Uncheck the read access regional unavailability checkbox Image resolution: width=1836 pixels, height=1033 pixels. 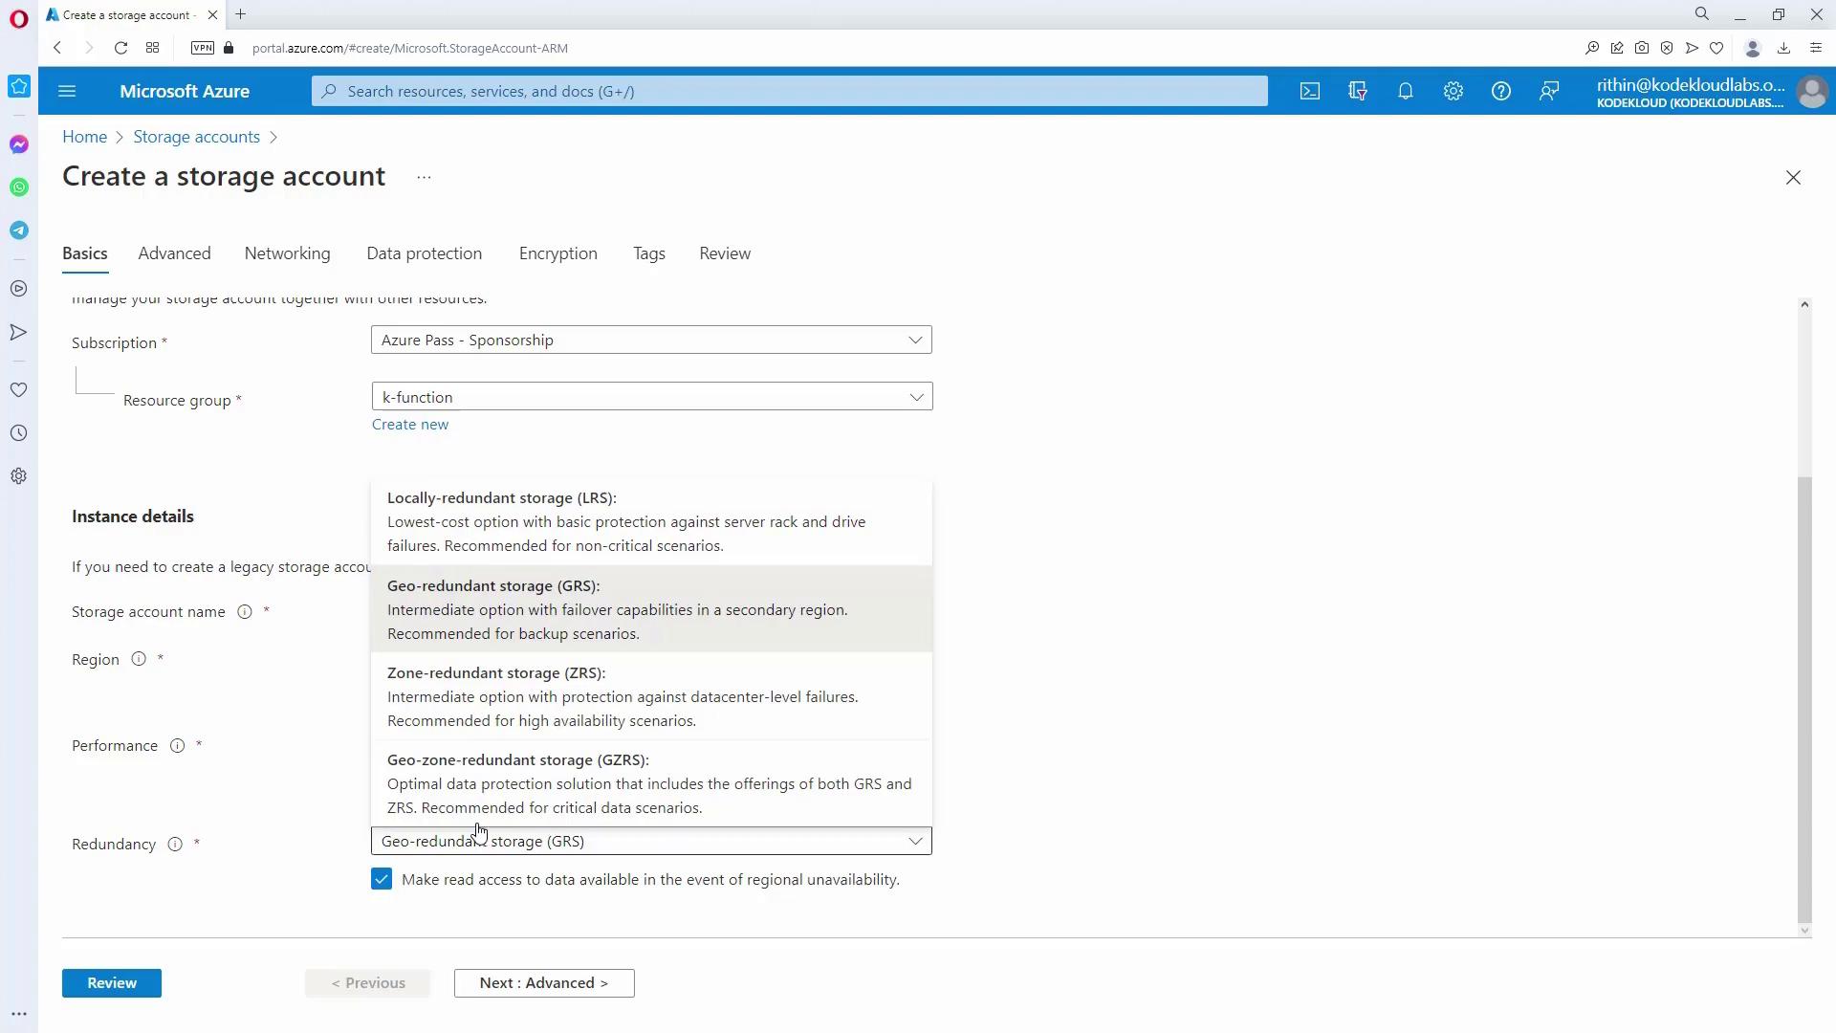pyautogui.click(x=382, y=879)
